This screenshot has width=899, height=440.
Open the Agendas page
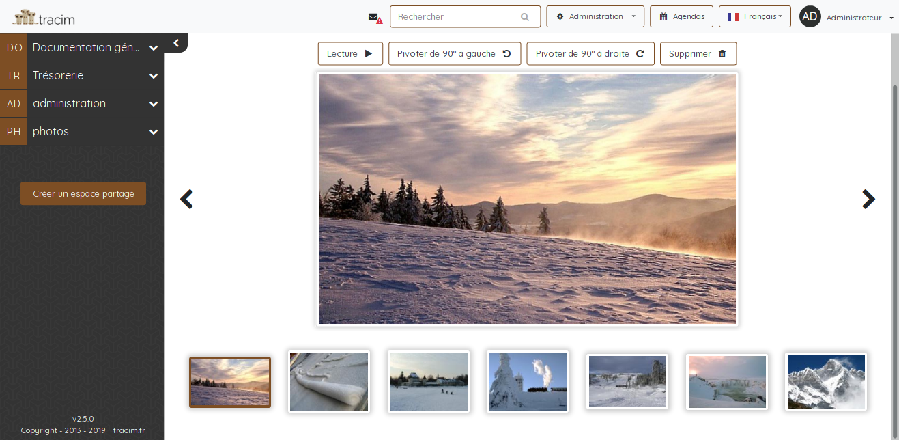[681, 17]
